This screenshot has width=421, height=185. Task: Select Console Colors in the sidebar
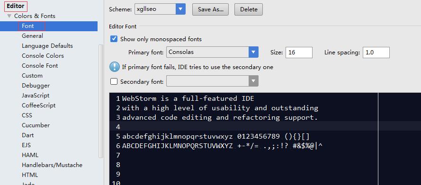(43, 56)
